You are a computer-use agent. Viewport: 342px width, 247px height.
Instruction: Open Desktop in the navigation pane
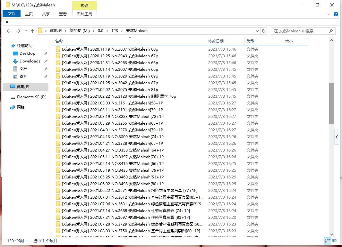[x=27, y=54]
